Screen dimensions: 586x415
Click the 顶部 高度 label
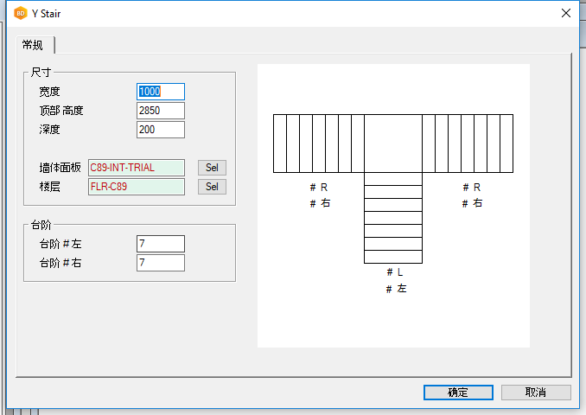61,111
